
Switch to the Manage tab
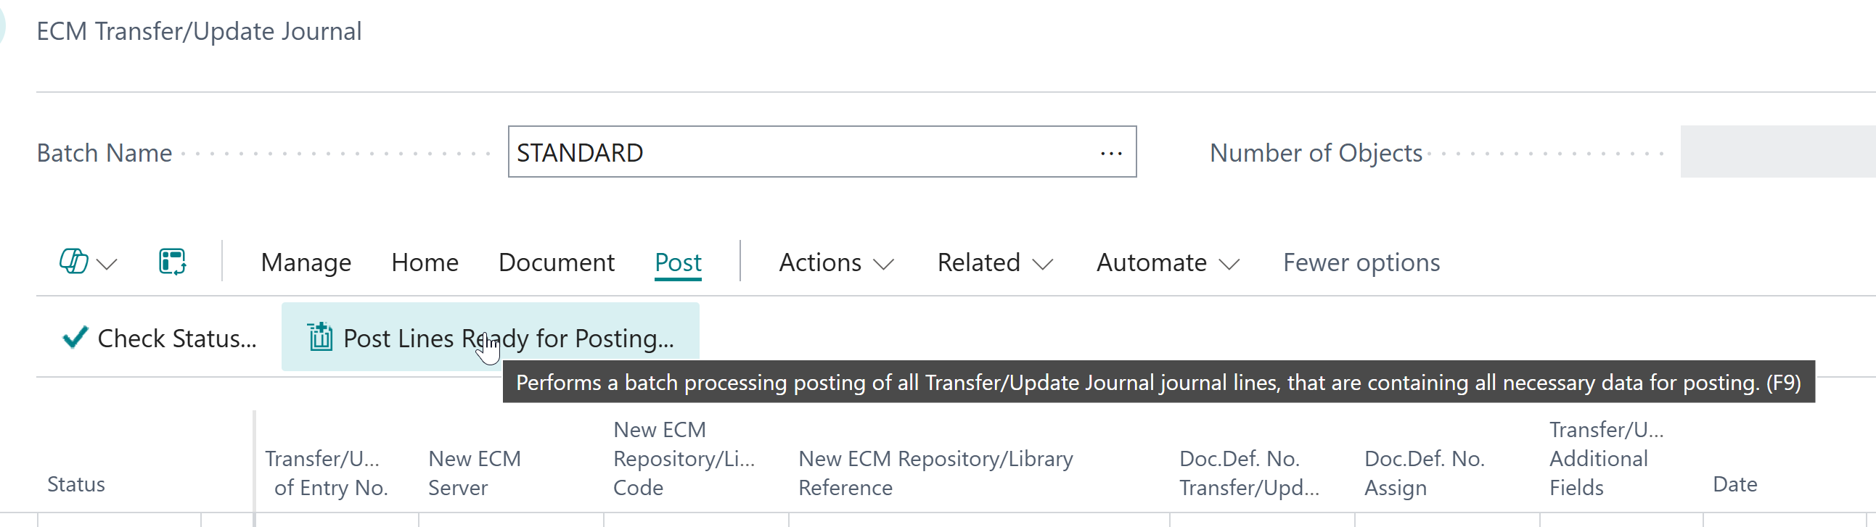click(x=306, y=262)
